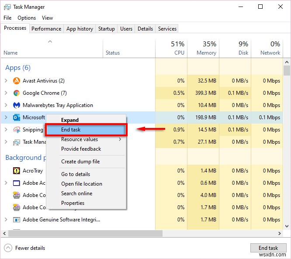Open Resource values submenu arrow
This screenshot has height=259, width=291.
[120, 139]
